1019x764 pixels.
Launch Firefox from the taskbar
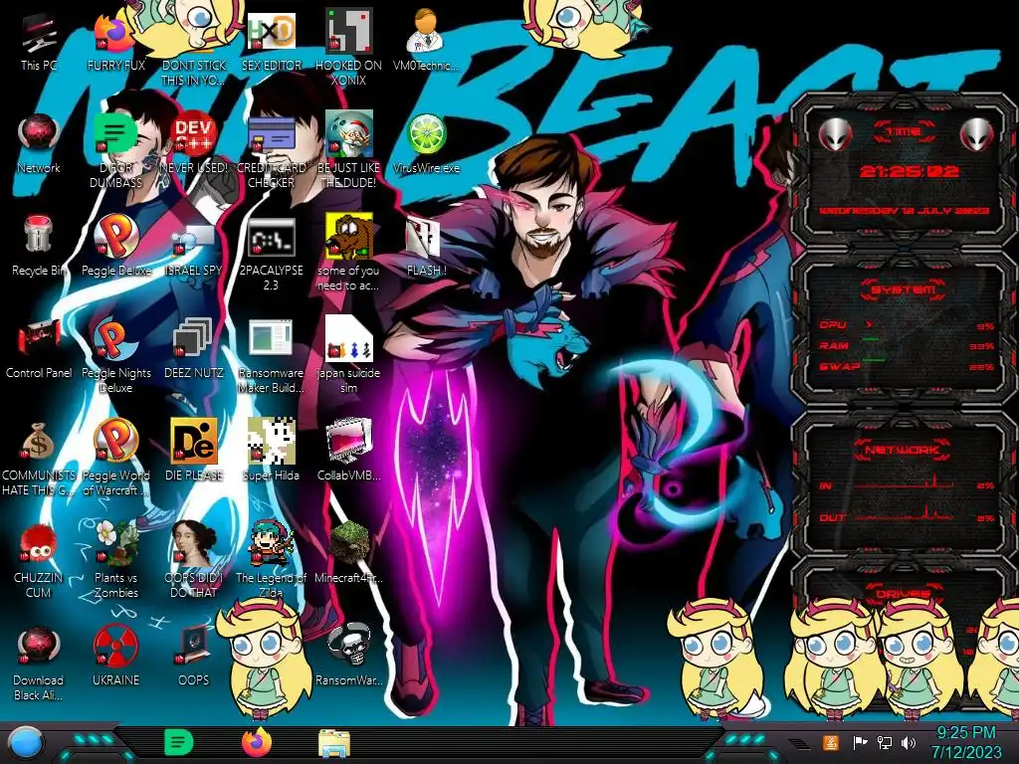[257, 742]
